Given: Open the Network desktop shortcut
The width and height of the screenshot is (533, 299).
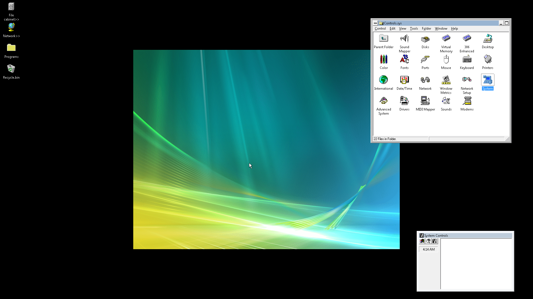Looking at the screenshot, I should click(11, 27).
